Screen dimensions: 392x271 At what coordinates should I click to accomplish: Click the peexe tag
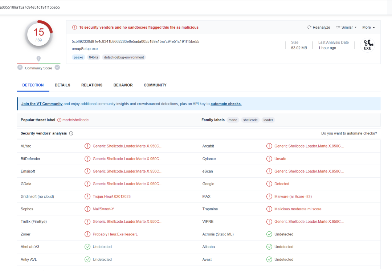click(78, 57)
